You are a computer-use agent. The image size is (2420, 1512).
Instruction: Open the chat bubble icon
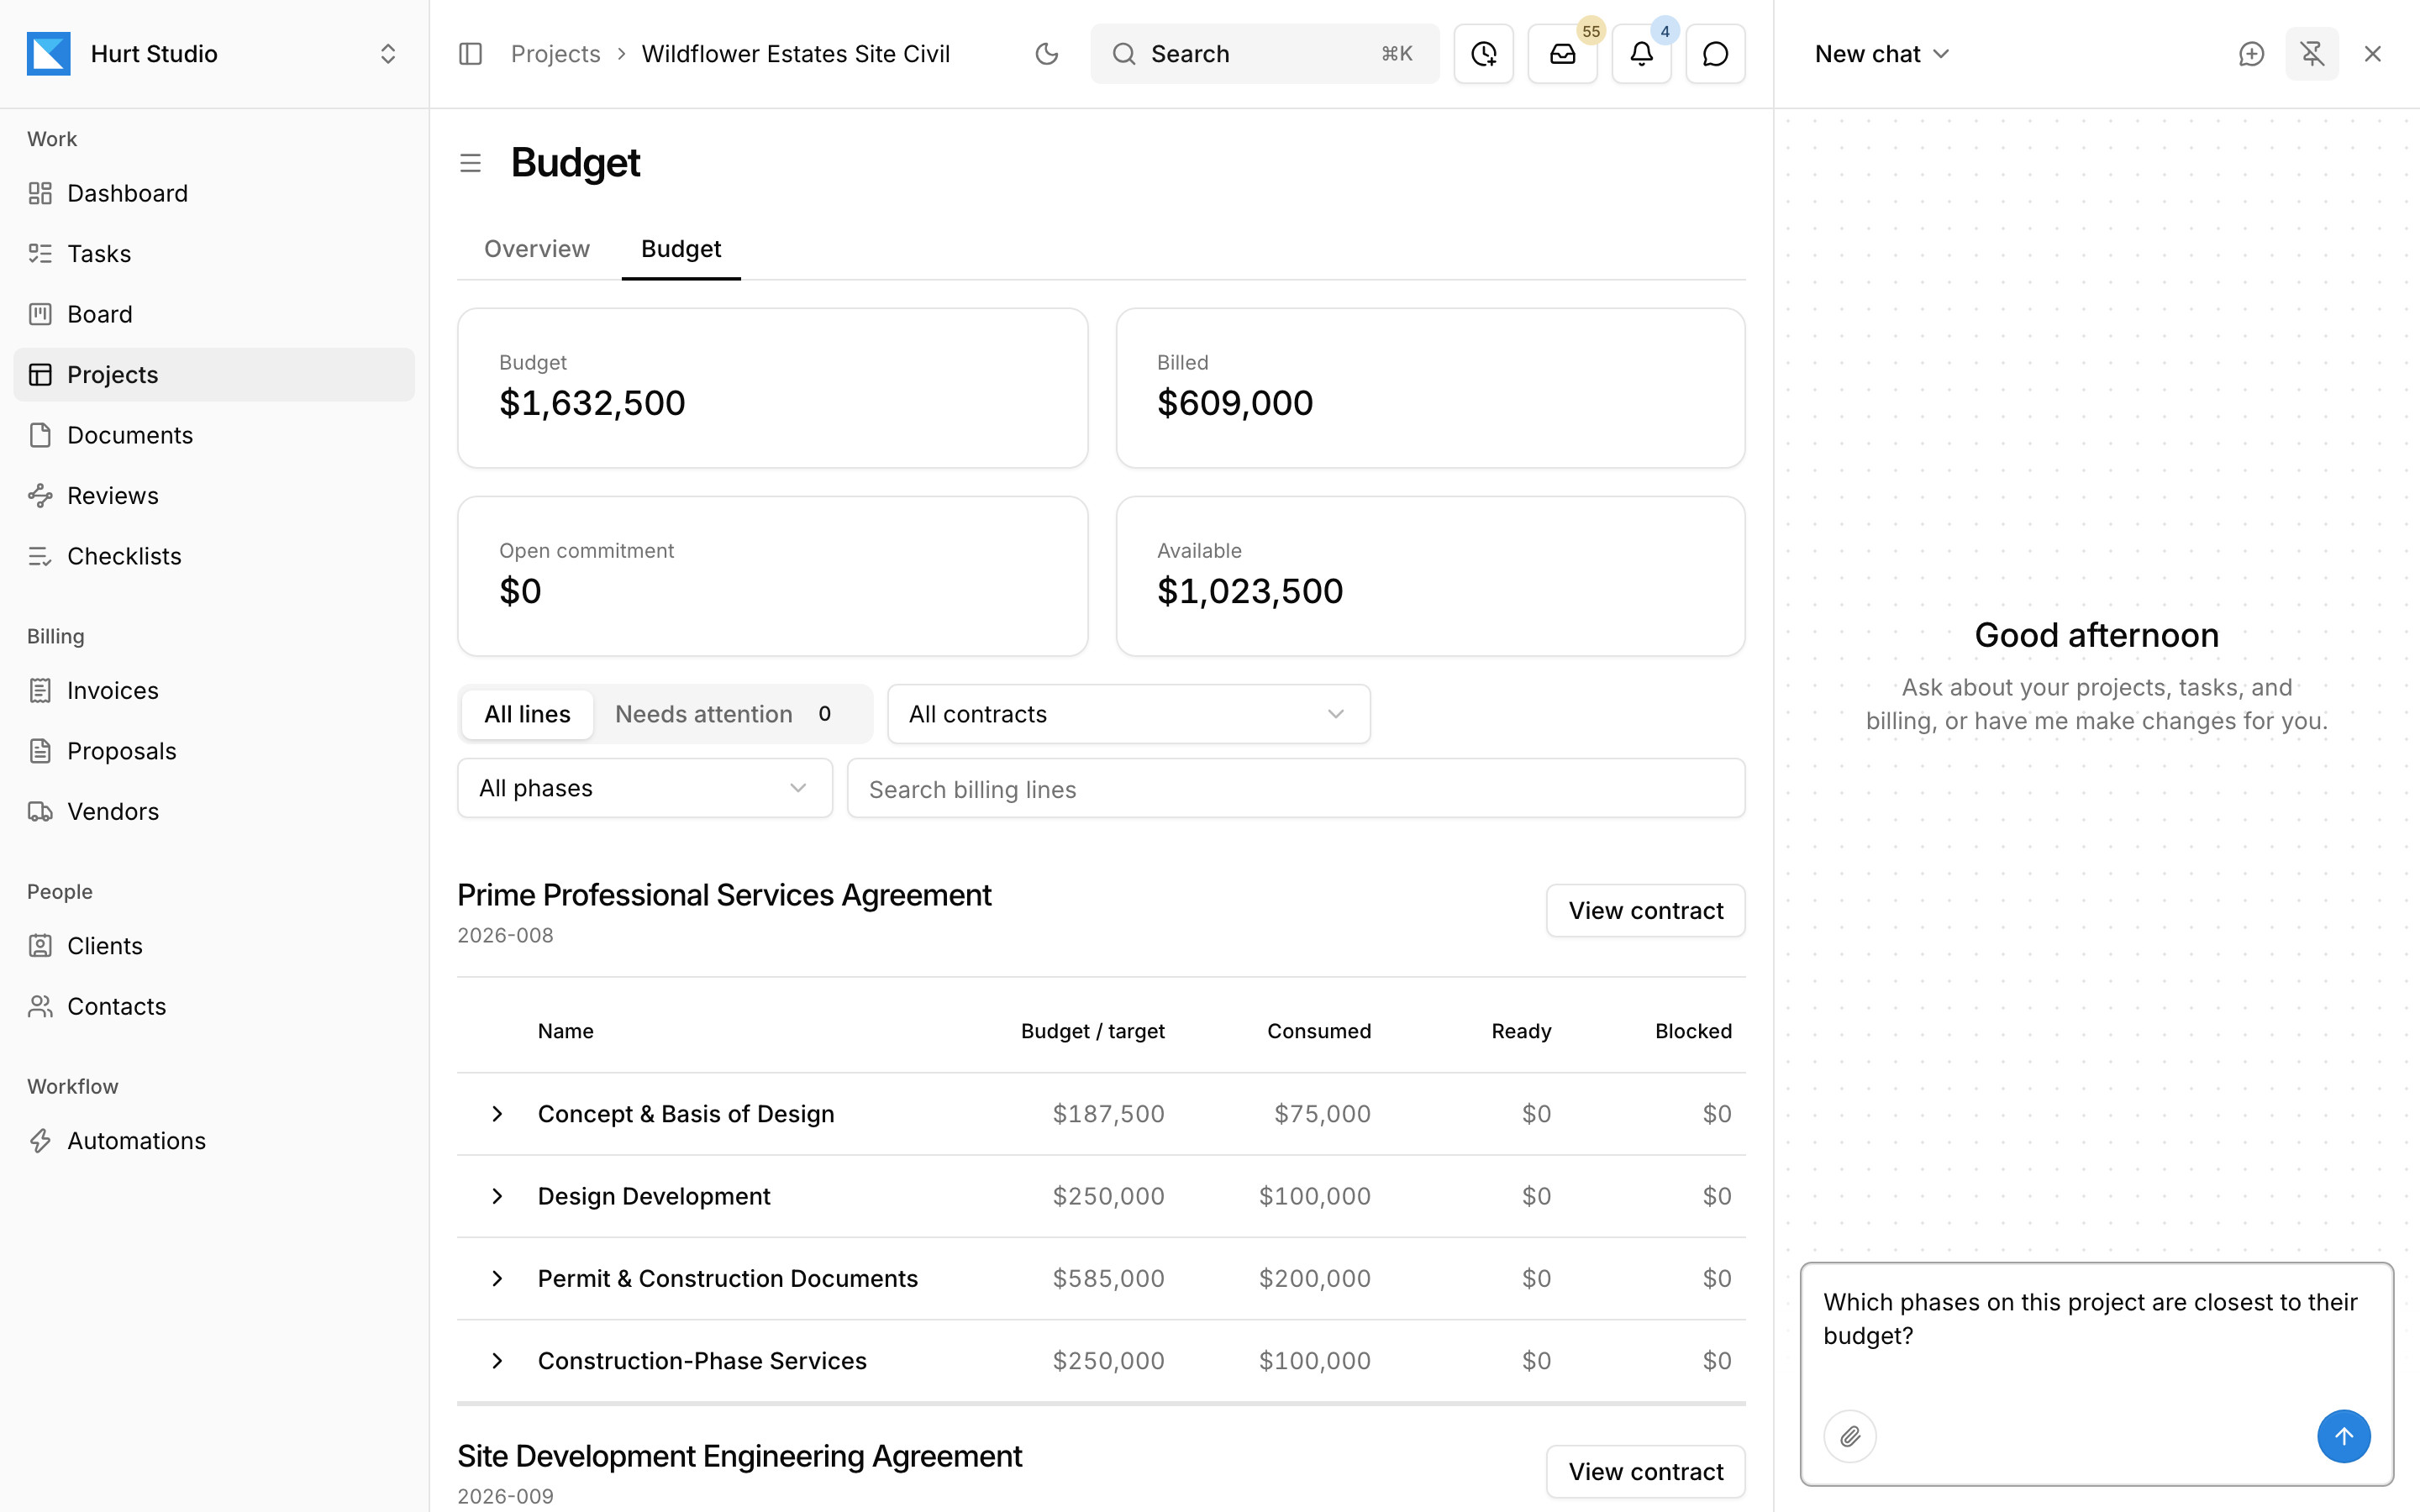pyautogui.click(x=1715, y=54)
